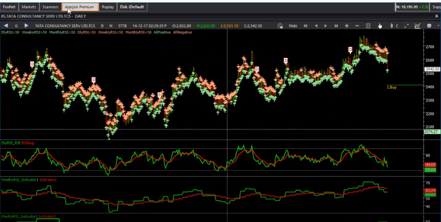The height and width of the screenshot is (222, 441).
Task: Click the 14-12-17 02:29:35 timestamp
Action: (149, 26)
